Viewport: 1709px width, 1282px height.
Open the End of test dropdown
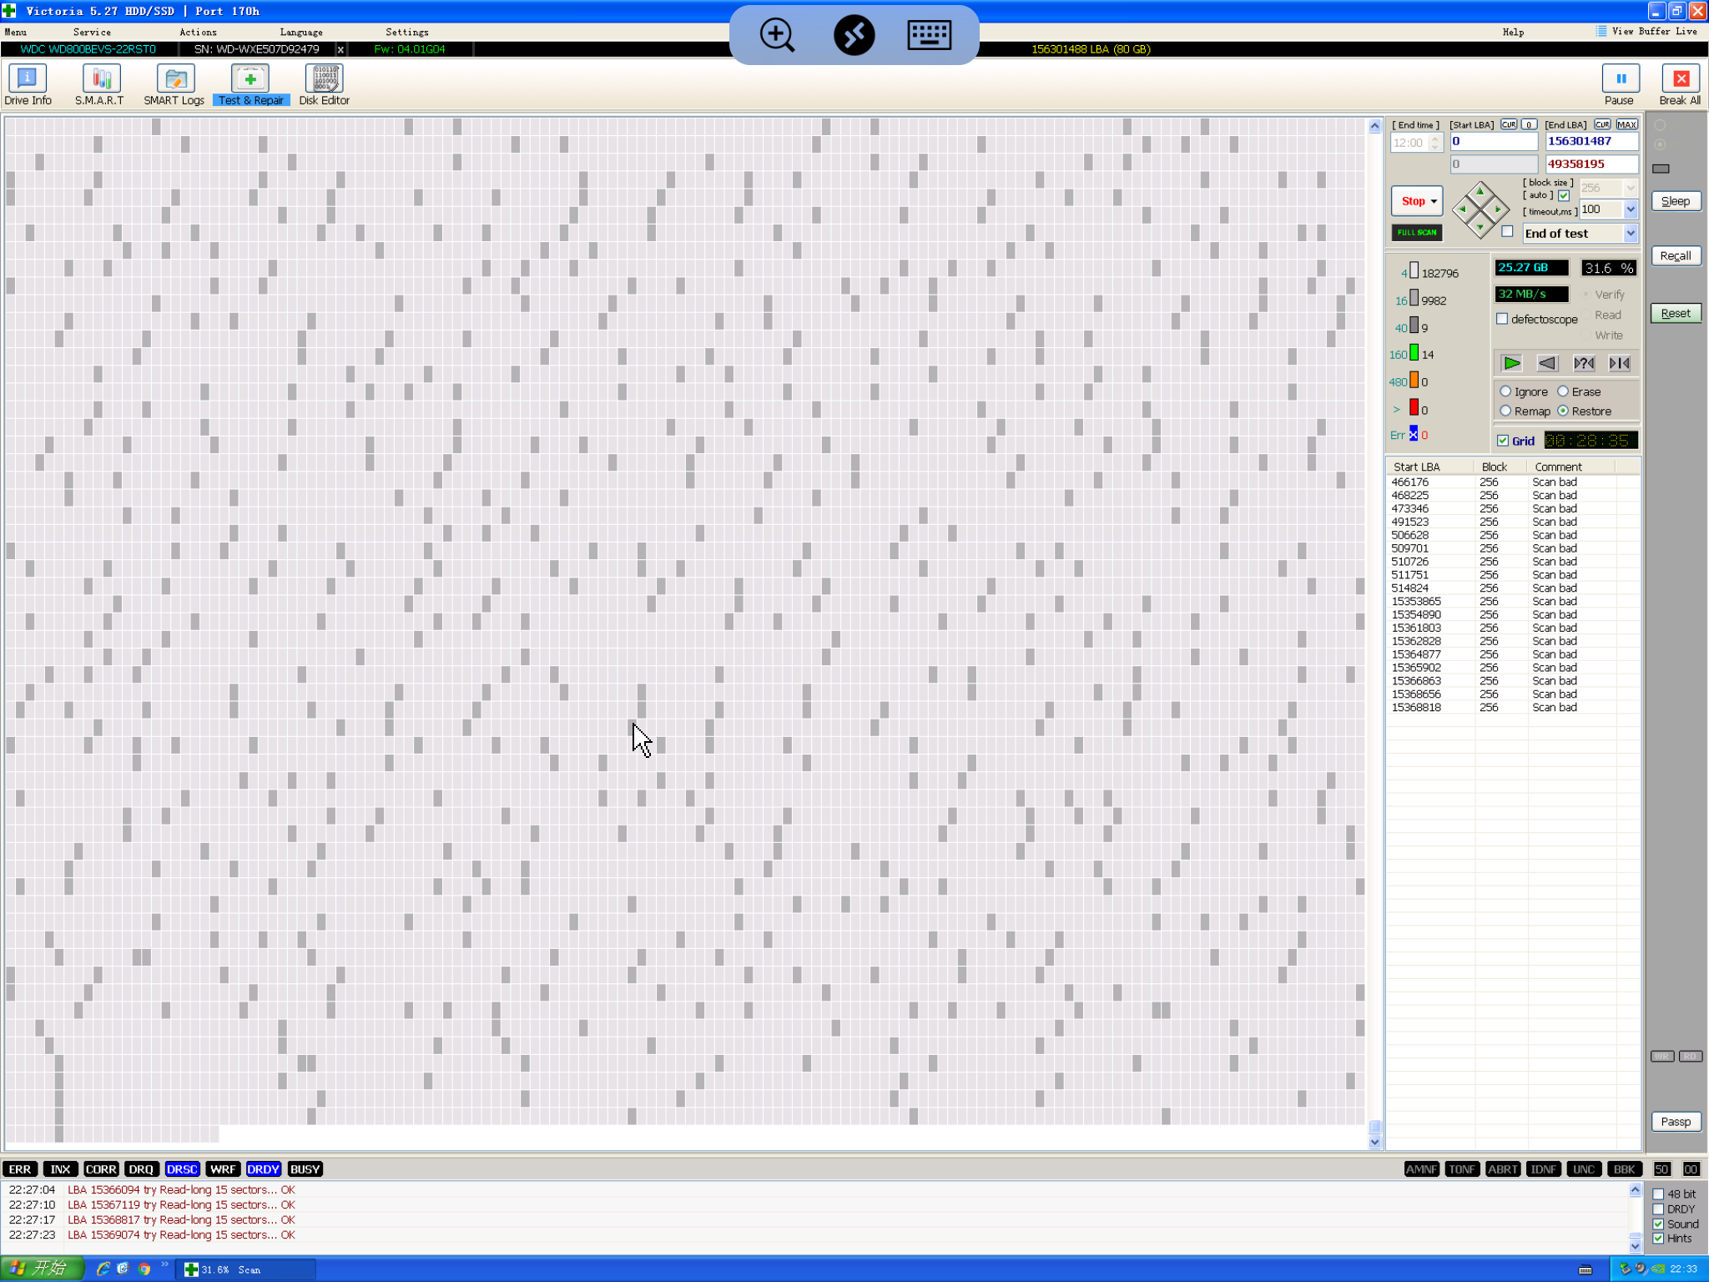1631,234
